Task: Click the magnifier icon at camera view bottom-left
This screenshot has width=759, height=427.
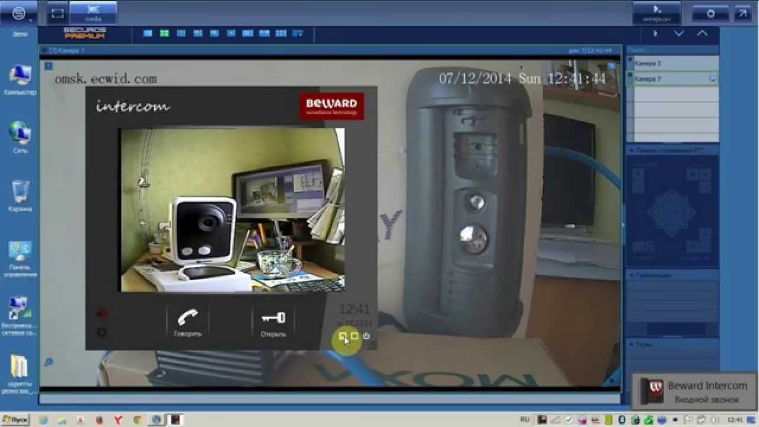Action: [49, 362]
